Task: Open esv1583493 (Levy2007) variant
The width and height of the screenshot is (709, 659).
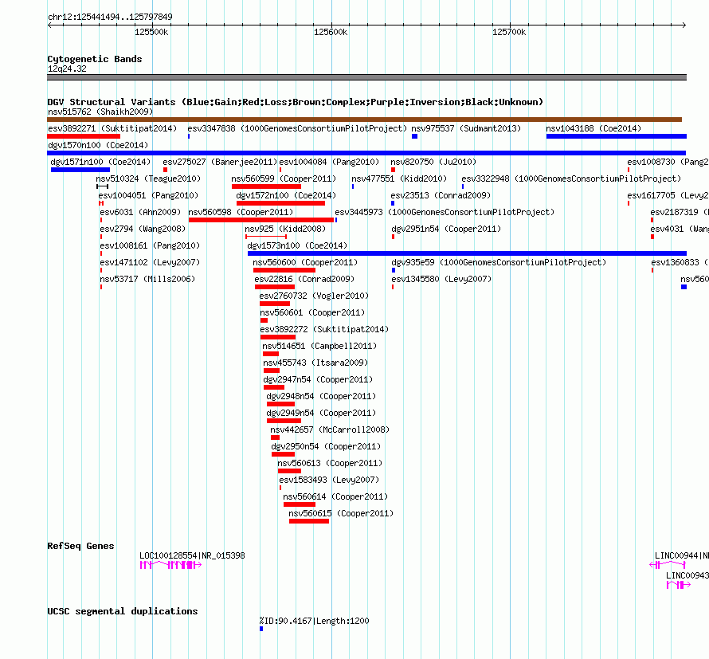Action: (x=329, y=480)
